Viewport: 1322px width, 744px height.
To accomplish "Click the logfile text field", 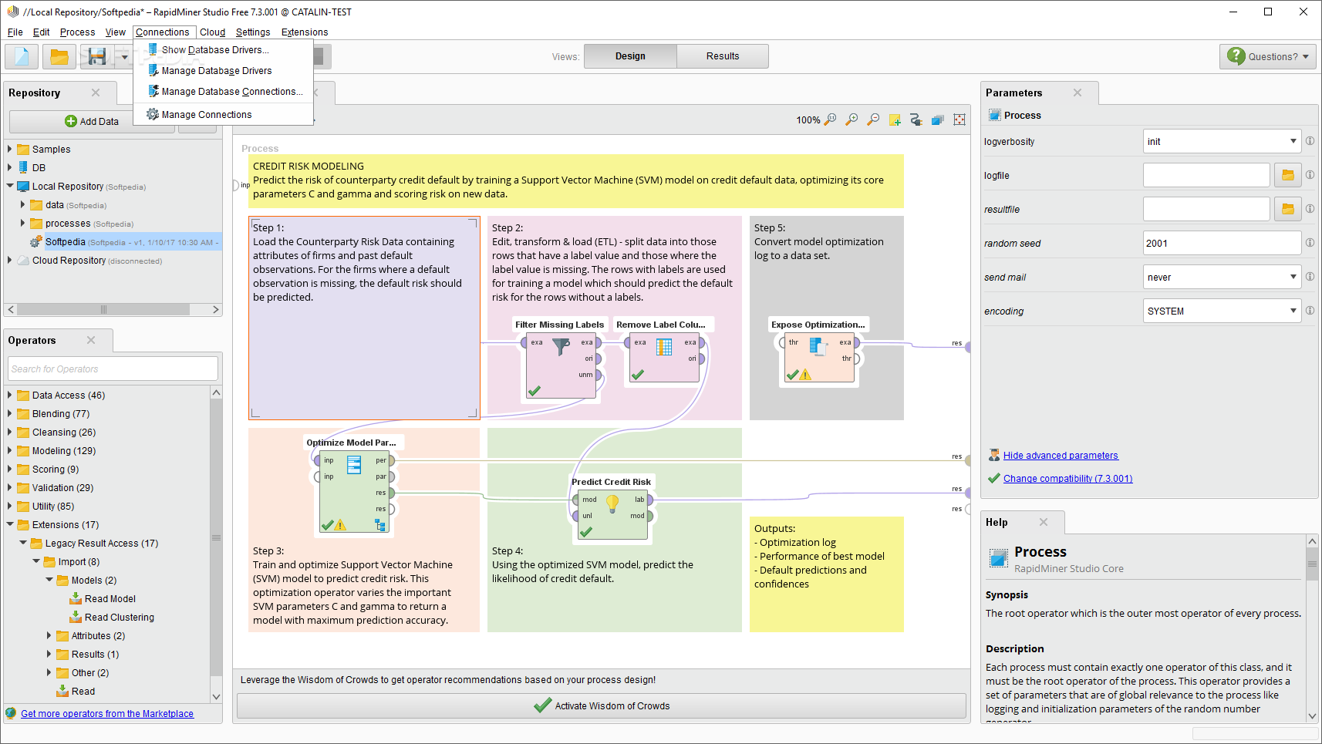I will pos(1206,175).
